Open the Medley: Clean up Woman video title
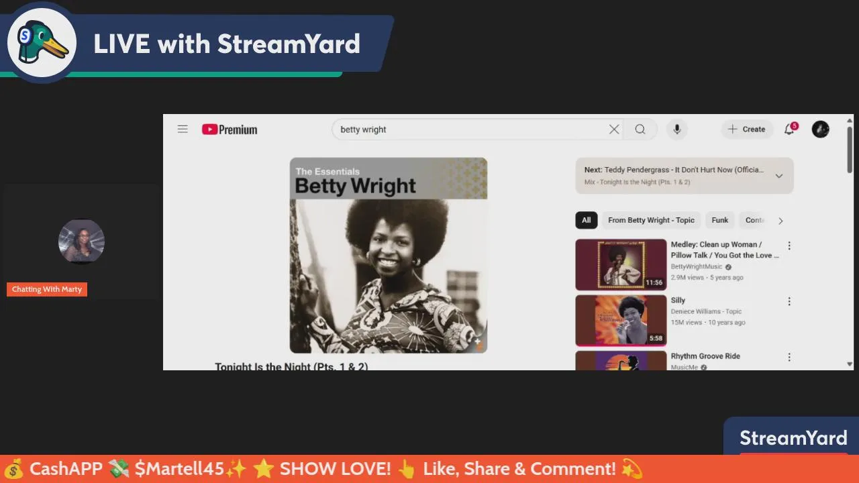Screen dimensions: 859x483 (x=725, y=250)
